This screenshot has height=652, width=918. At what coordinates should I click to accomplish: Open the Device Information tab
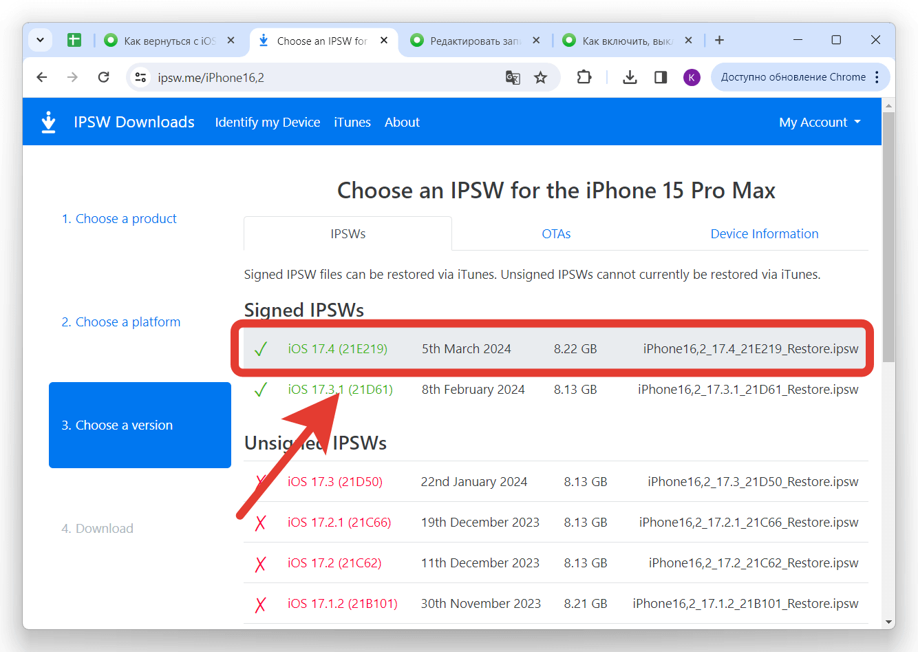tap(764, 234)
